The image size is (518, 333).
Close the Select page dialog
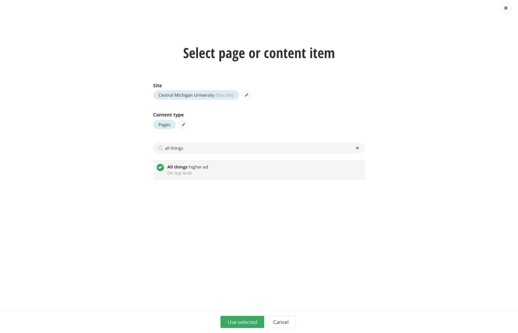pyautogui.click(x=506, y=8)
